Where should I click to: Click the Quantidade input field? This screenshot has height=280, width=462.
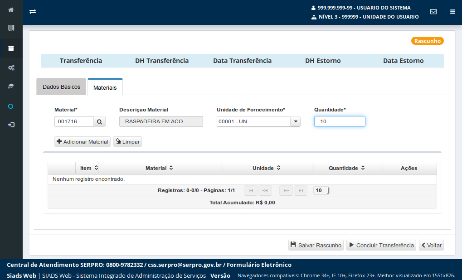[340, 121]
